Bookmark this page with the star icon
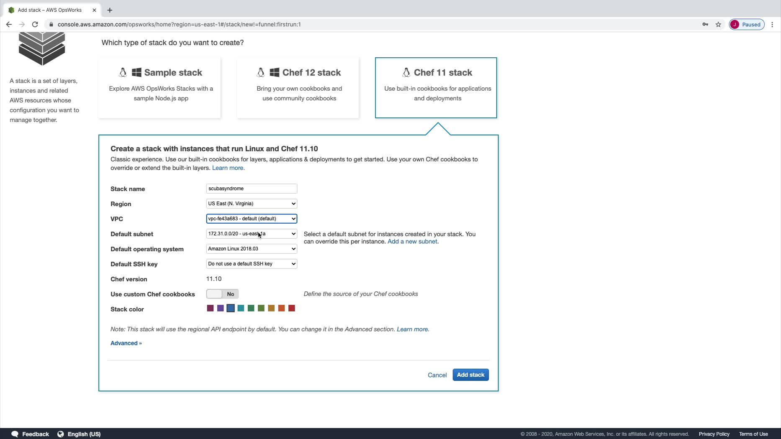The width and height of the screenshot is (781, 439). 719,24
